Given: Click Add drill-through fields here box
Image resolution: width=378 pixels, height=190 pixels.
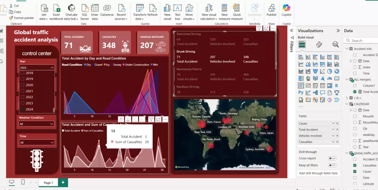Looking at the screenshot, I should (x=318, y=173).
